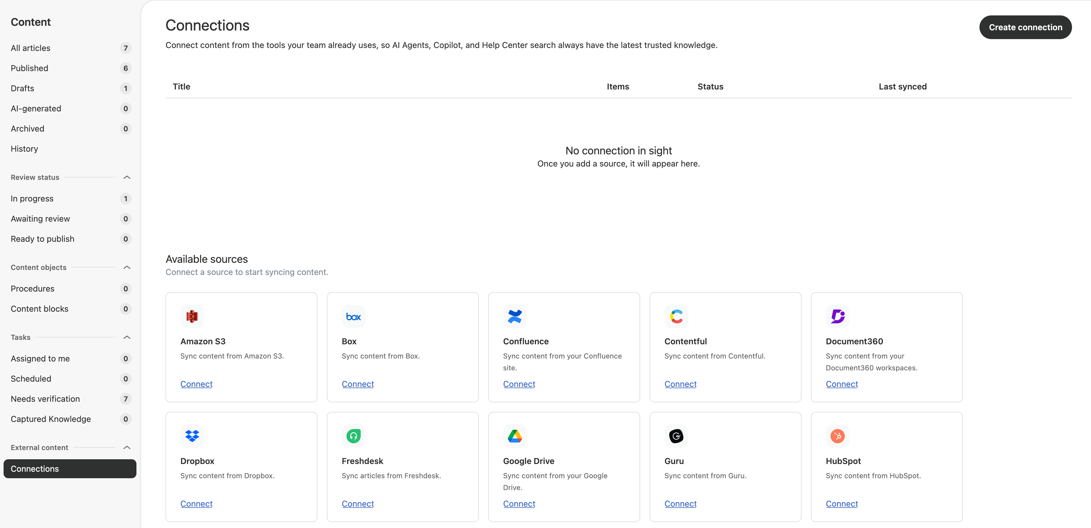The image size is (1091, 528).
Task: Open Captured Knowledge
Action: [70, 419]
